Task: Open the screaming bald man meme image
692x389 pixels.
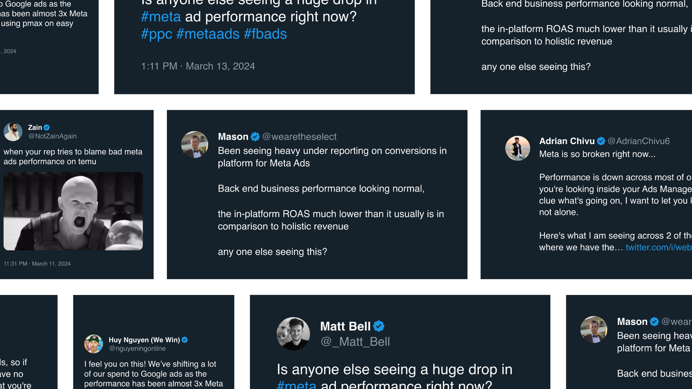Action: 73,211
